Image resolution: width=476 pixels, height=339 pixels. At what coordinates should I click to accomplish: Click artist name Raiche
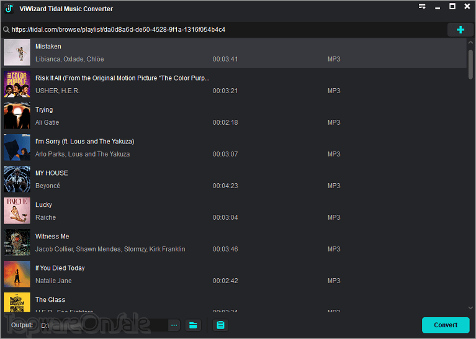[45, 217]
